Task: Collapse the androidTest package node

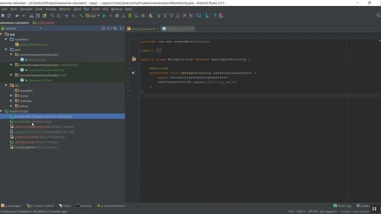Action: tap(11, 65)
